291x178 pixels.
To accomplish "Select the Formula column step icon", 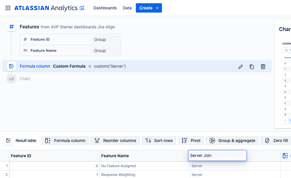I will click(11, 66).
